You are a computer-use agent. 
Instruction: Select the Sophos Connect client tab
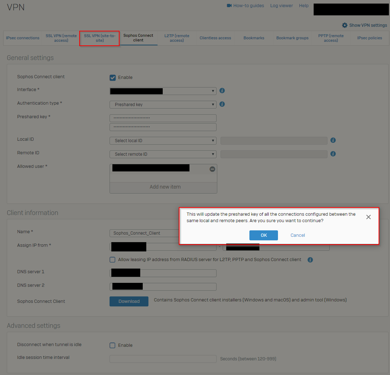pos(138,38)
